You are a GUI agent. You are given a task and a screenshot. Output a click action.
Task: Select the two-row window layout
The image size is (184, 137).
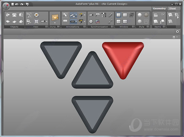click(118, 22)
